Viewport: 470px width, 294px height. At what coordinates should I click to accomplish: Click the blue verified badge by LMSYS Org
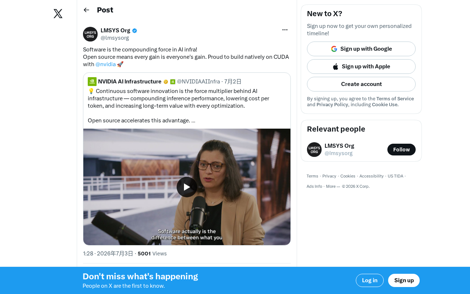click(x=135, y=31)
